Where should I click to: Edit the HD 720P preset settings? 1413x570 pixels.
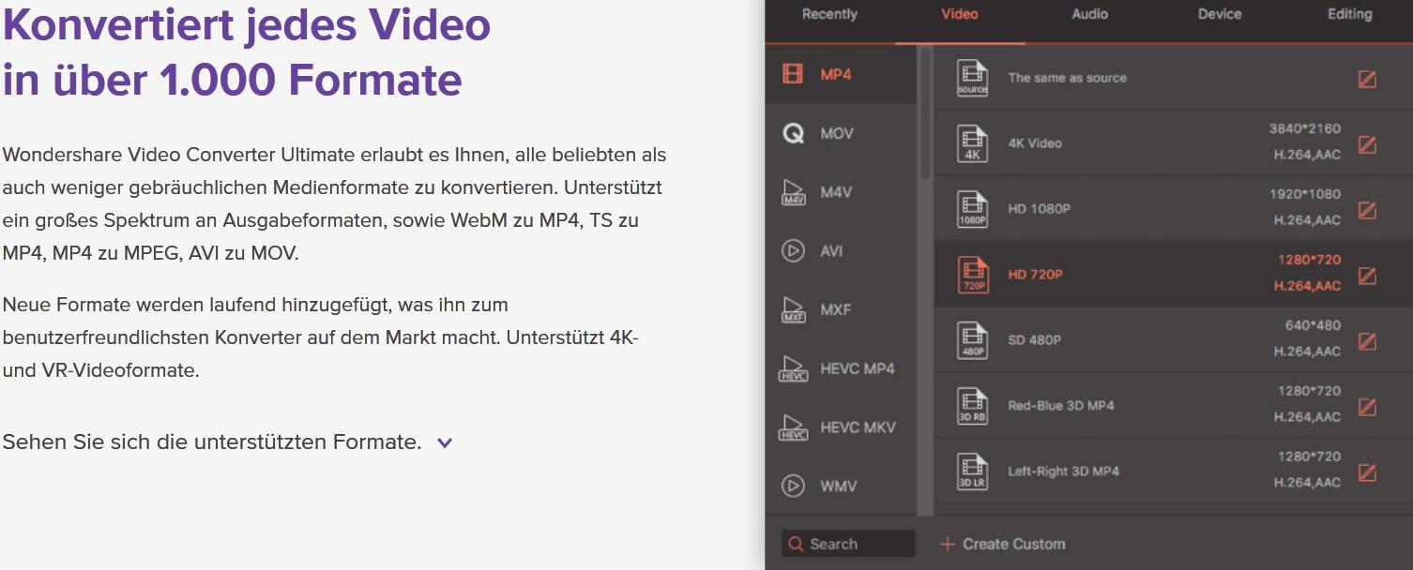tap(1367, 276)
